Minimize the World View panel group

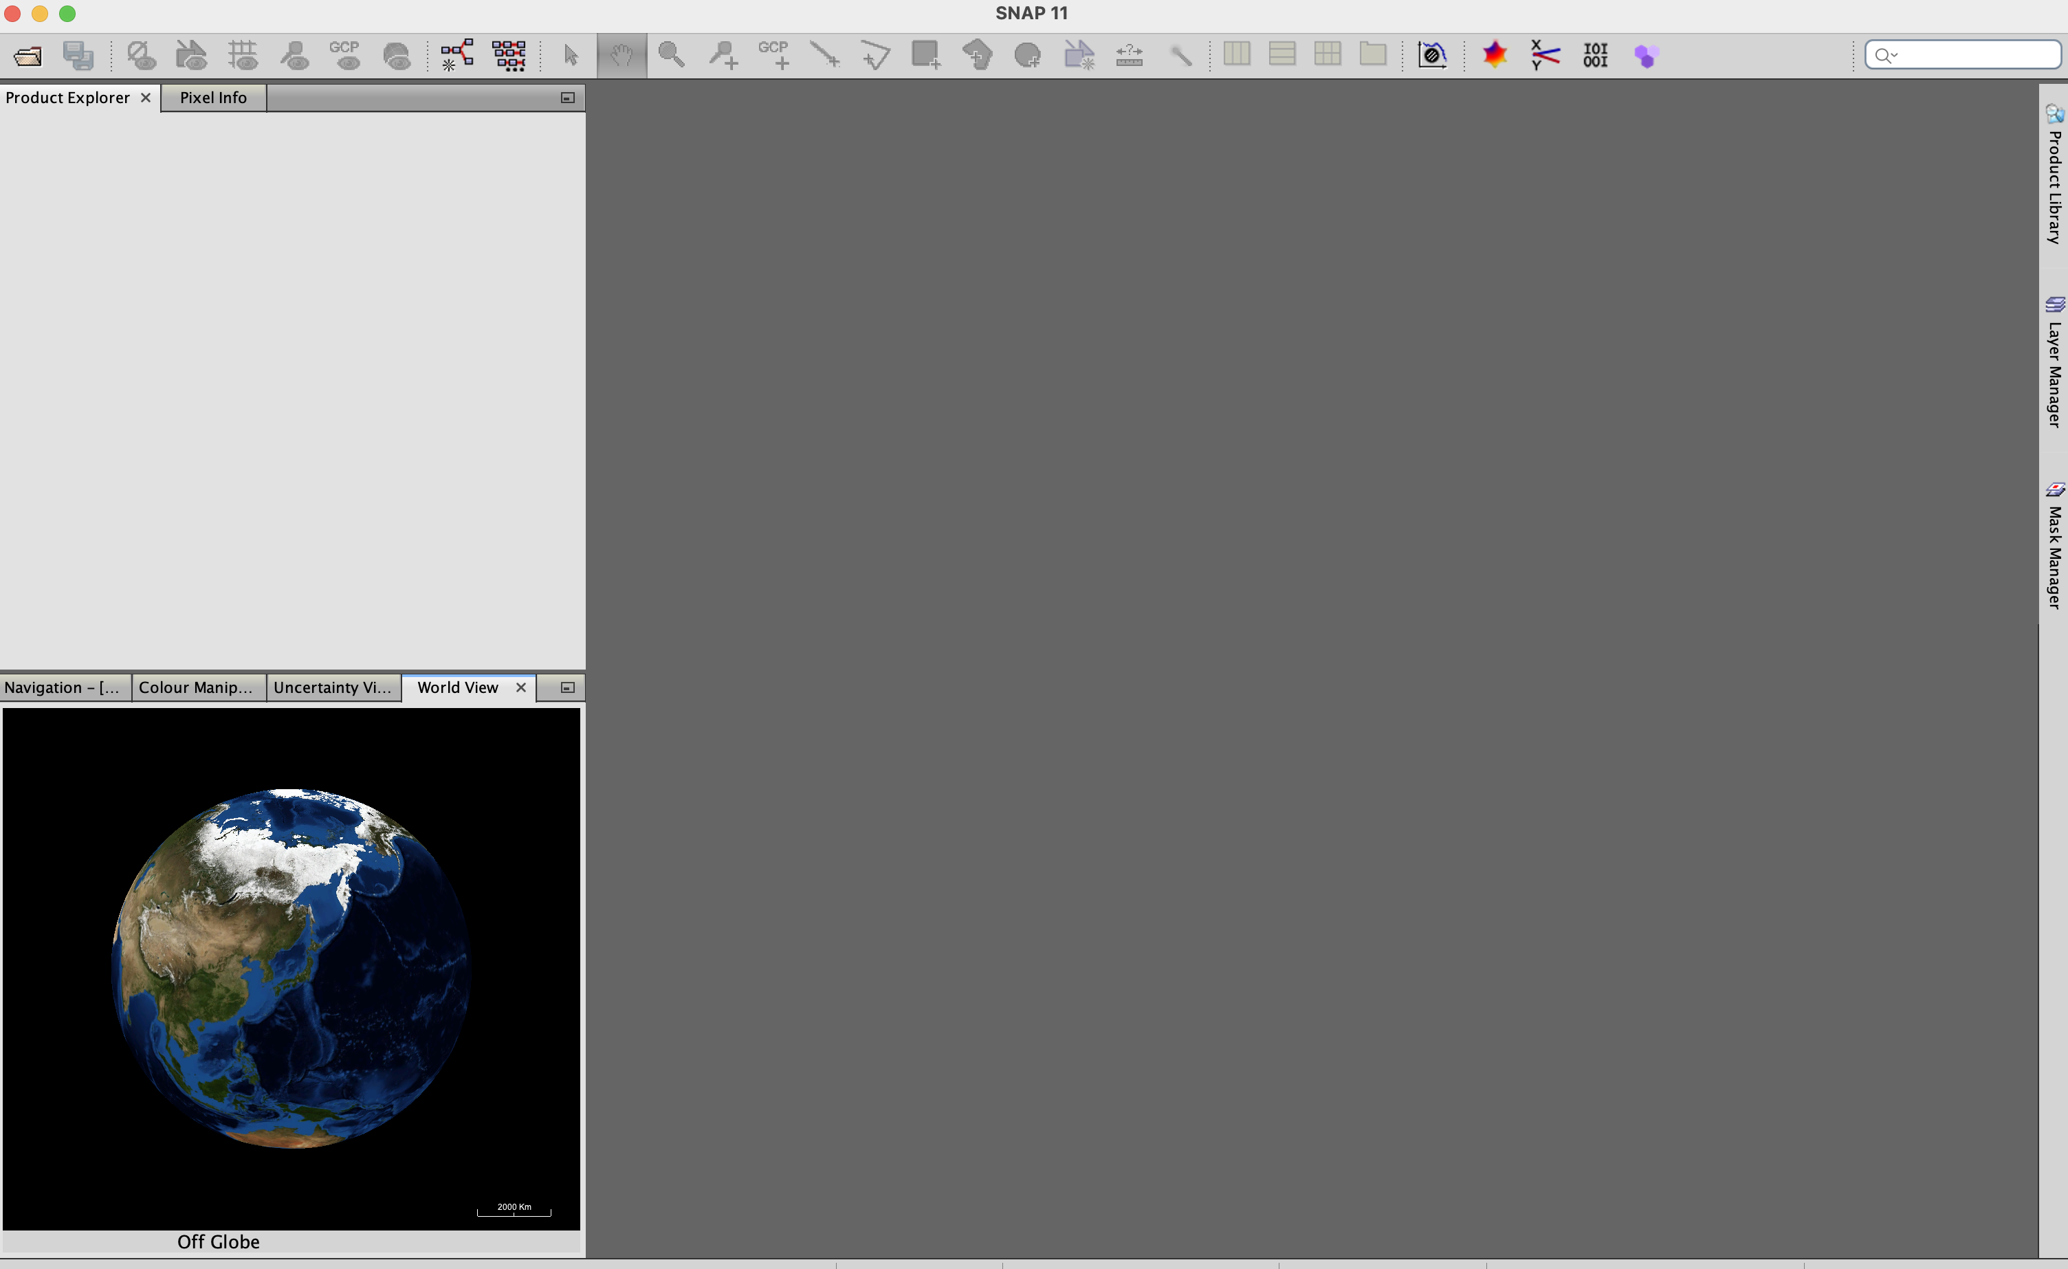pos(567,687)
